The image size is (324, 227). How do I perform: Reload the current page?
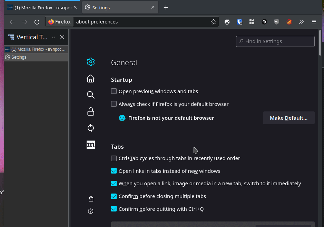tap(37, 22)
